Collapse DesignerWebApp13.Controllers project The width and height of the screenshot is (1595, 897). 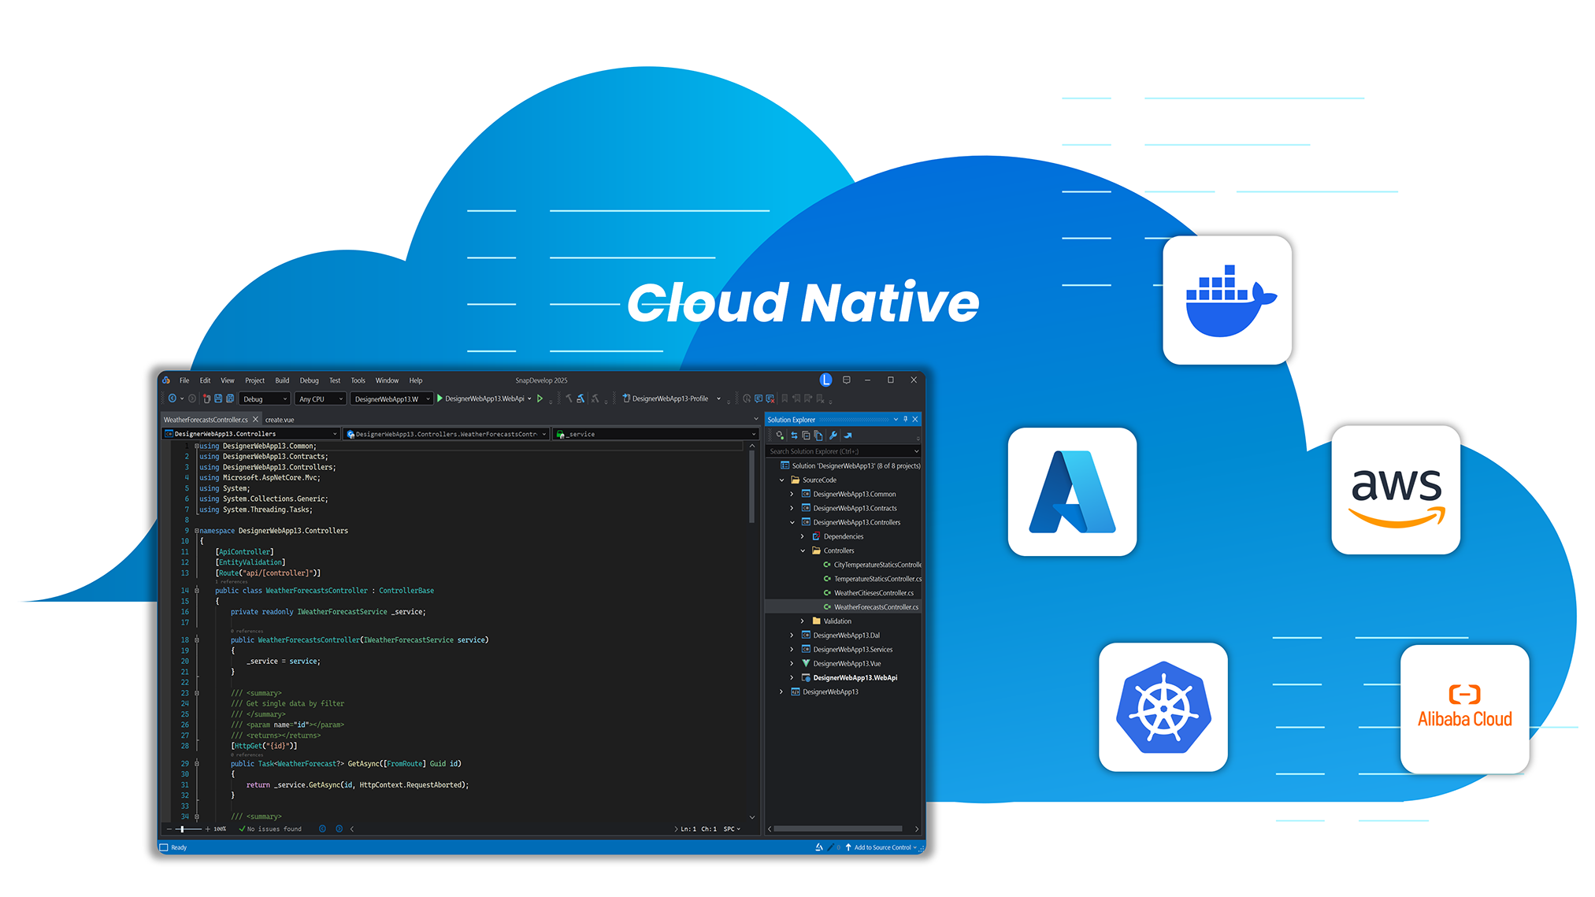coord(792,522)
